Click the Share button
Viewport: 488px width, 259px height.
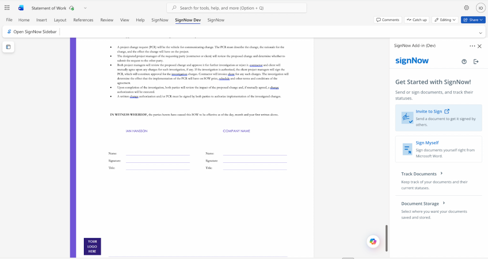coord(473,20)
